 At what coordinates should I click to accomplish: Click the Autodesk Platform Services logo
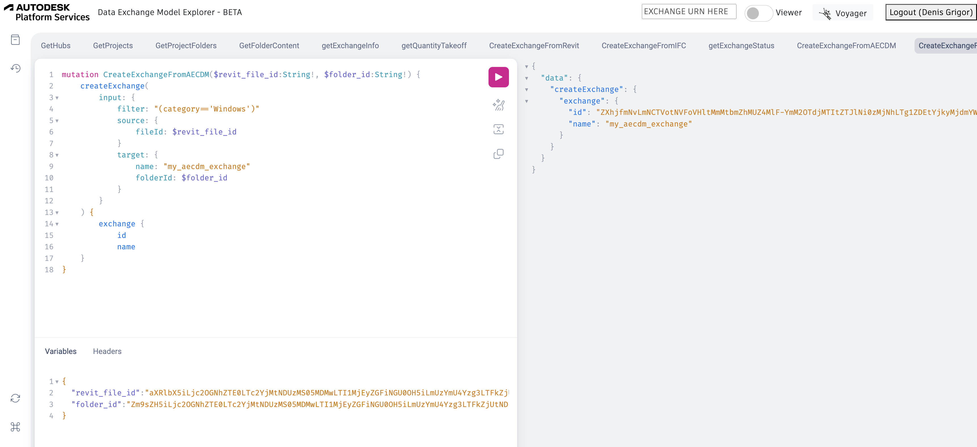click(x=47, y=12)
